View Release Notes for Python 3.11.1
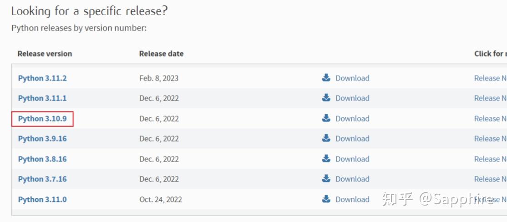 tap(490, 98)
